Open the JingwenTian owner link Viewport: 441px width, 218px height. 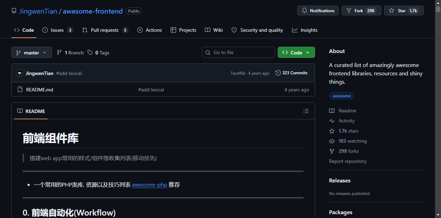click(38, 11)
